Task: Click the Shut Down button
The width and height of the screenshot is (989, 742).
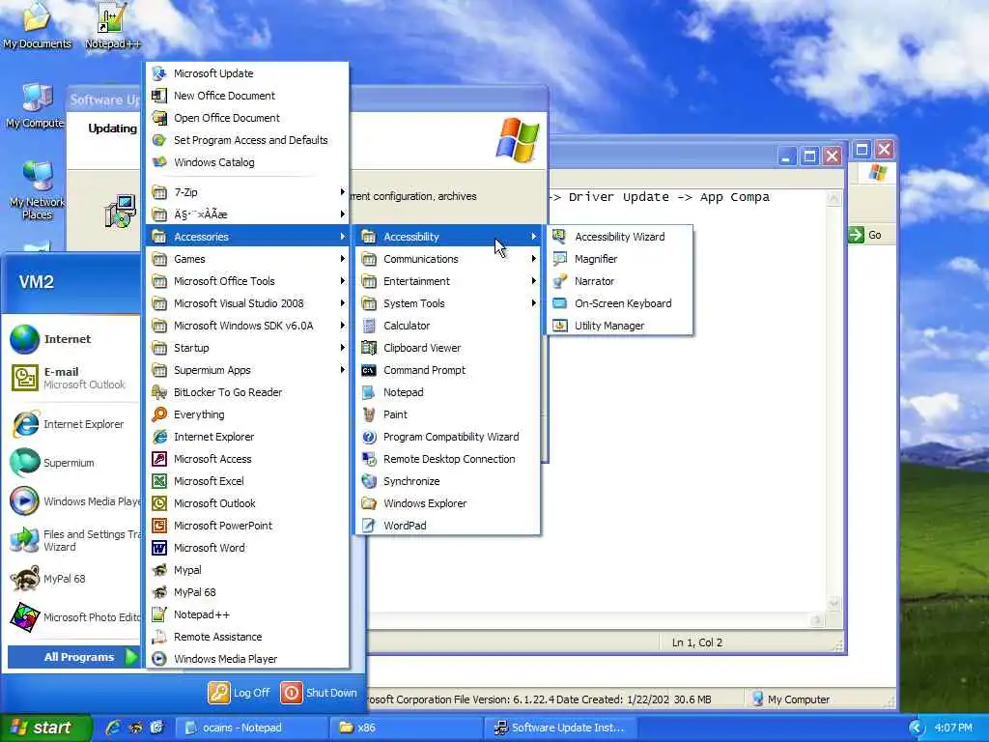Action: click(x=319, y=693)
